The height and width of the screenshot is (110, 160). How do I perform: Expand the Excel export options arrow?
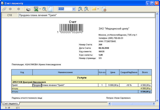[x=40, y=9]
